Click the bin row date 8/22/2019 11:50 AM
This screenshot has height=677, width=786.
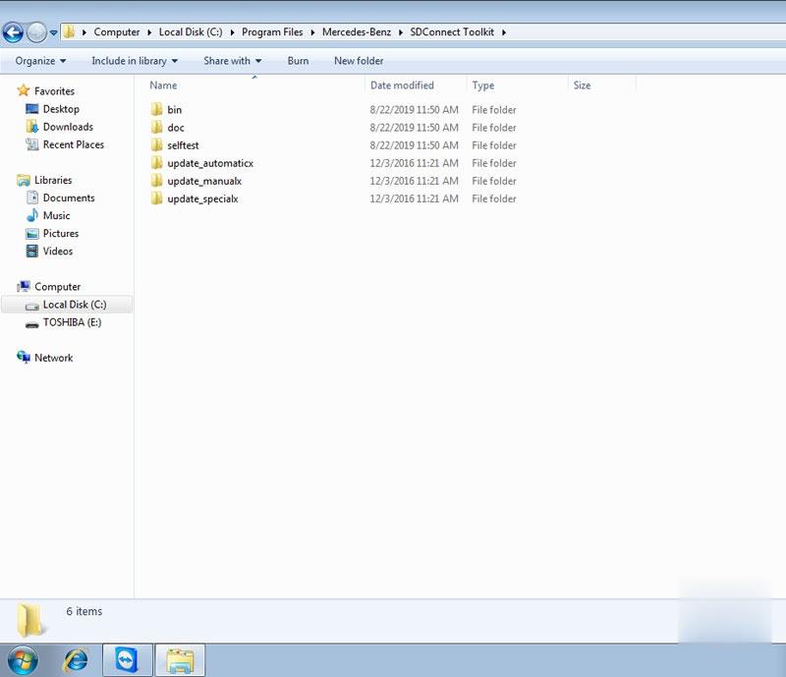pyautogui.click(x=414, y=109)
